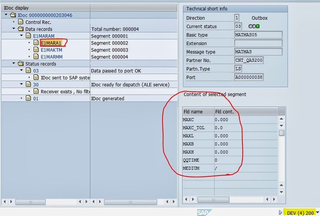Open status record 01 link
320x216 pixels.
(36, 98)
